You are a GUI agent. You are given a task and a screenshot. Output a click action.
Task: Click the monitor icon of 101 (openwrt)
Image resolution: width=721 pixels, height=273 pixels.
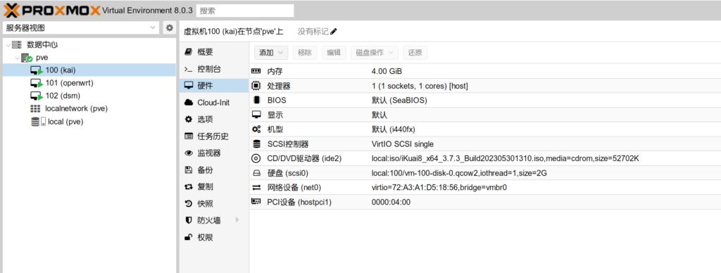(37, 84)
